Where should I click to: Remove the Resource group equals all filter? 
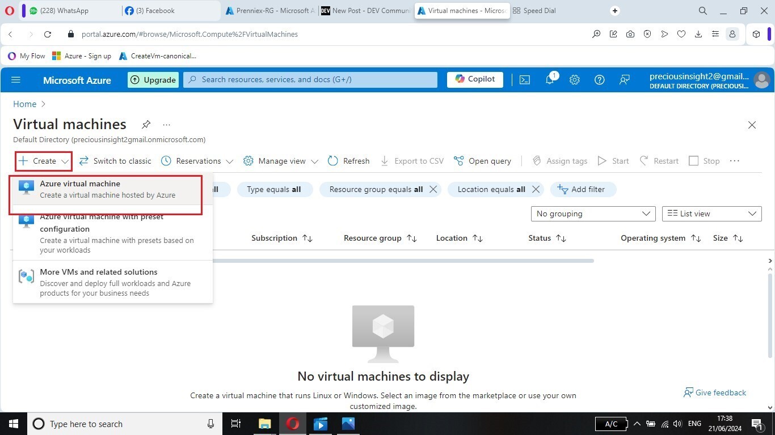click(433, 189)
